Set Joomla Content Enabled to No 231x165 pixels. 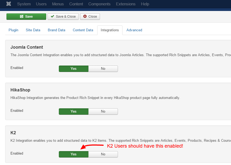(x=103, y=69)
